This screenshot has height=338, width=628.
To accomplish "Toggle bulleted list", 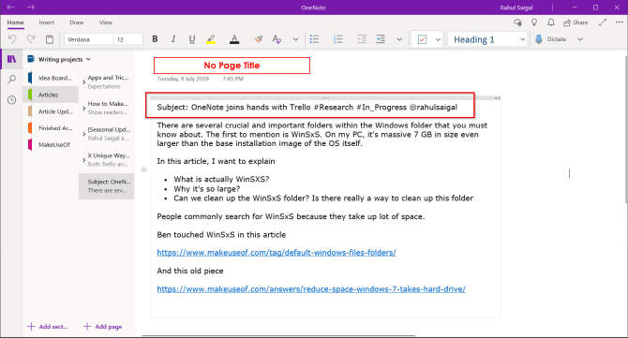I will point(314,39).
